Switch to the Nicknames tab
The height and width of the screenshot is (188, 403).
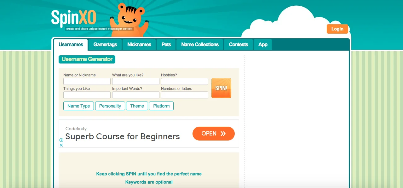[x=139, y=45]
